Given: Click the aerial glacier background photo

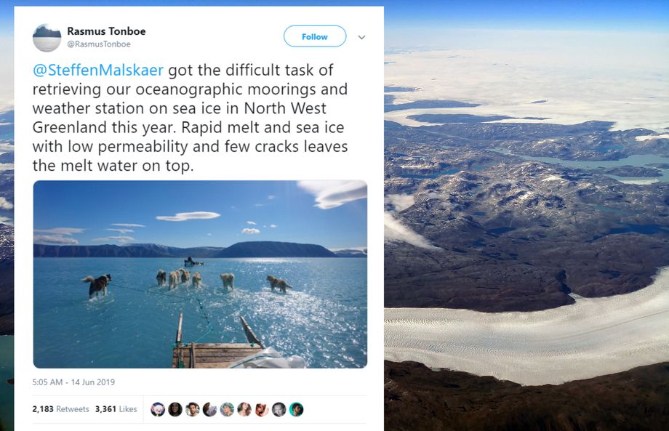Looking at the screenshot, I should 526,218.
